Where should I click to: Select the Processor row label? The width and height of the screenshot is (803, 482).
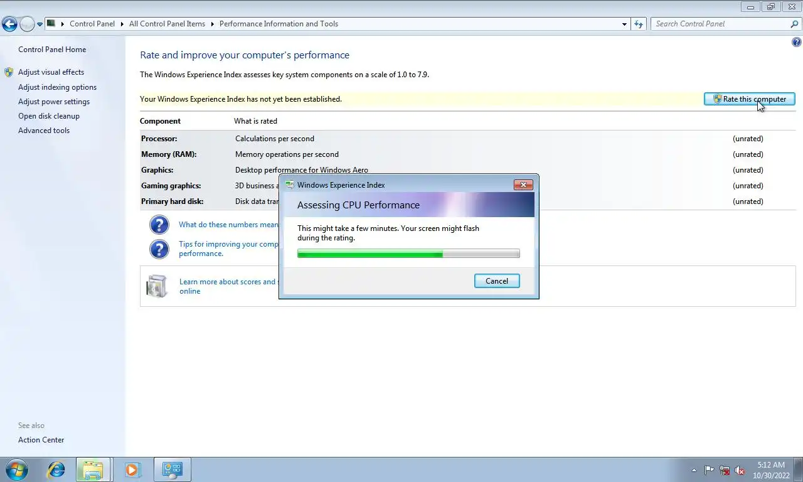[x=159, y=139]
